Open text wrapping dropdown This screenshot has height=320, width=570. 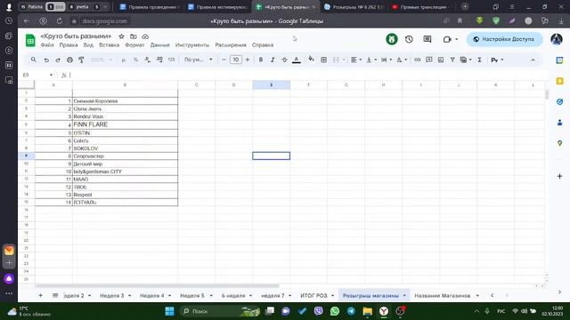[387, 60]
